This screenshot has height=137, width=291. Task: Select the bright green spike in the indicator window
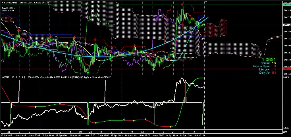(88, 114)
